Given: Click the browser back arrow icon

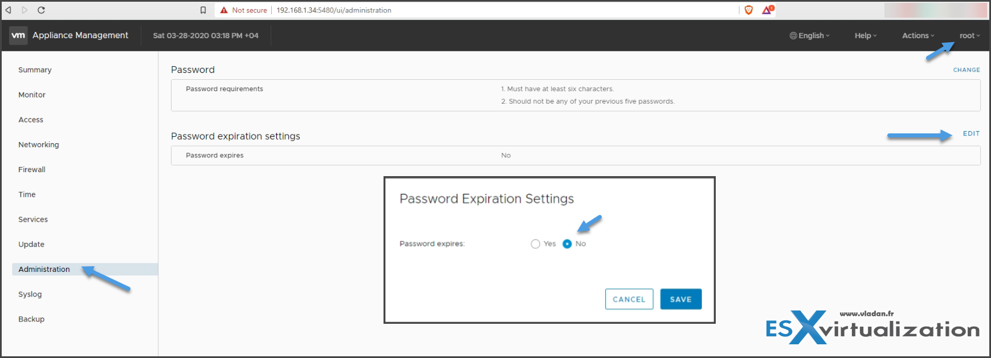Looking at the screenshot, I should 9,10.
